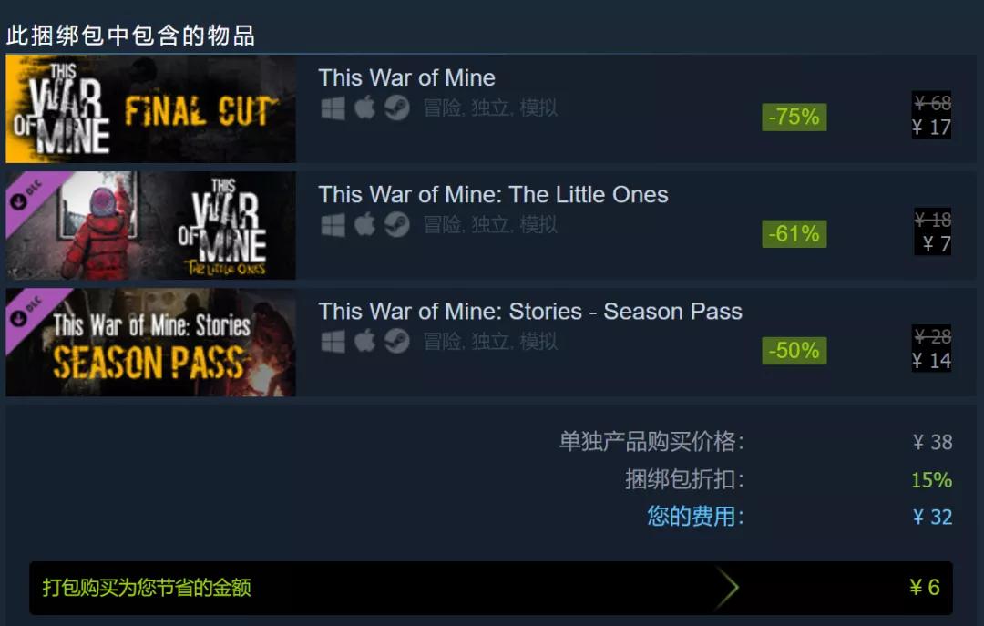Click the SteamOS icon under Stories Season Pass
The width and height of the screenshot is (984, 626).
click(x=397, y=342)
